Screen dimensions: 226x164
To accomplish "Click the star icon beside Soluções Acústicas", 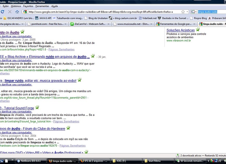I will [x=198, y=30].
